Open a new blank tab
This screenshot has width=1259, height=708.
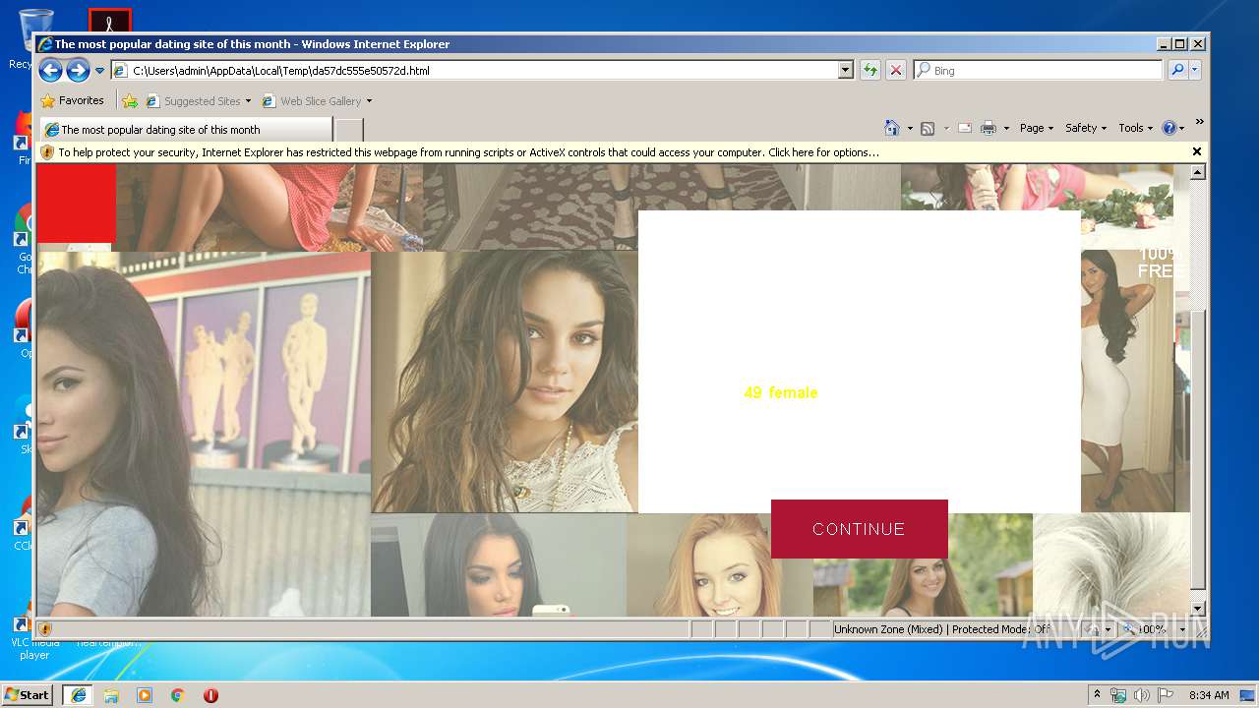tap(349, 129)
